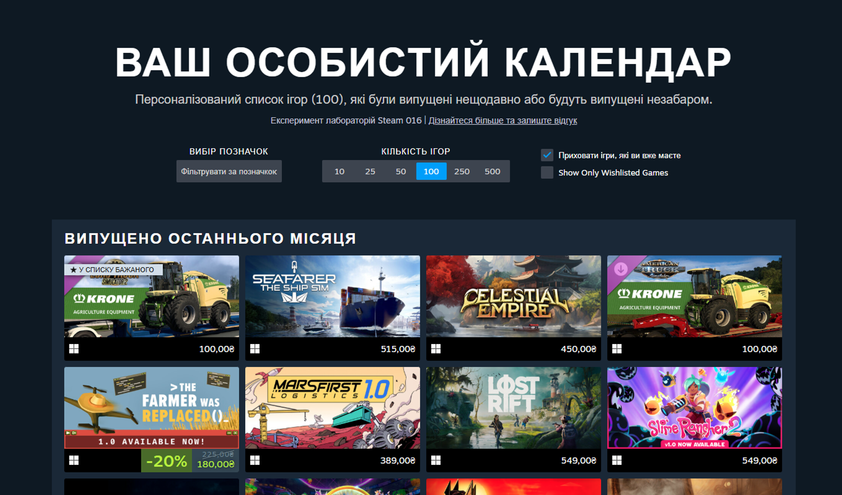842x495 pixels.
Task: Click the 515,00₴ Seafarer price
Action: tap(398, 349)
